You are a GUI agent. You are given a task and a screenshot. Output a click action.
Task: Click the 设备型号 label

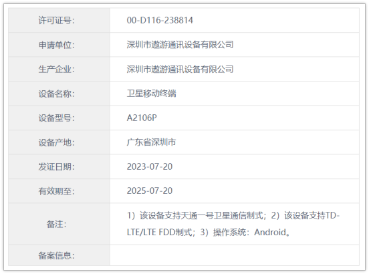(56, 118)
